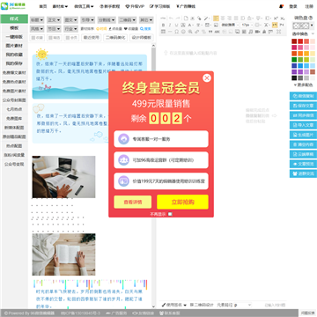Expand the 引导 style dropdown

[x=87, y=20]
